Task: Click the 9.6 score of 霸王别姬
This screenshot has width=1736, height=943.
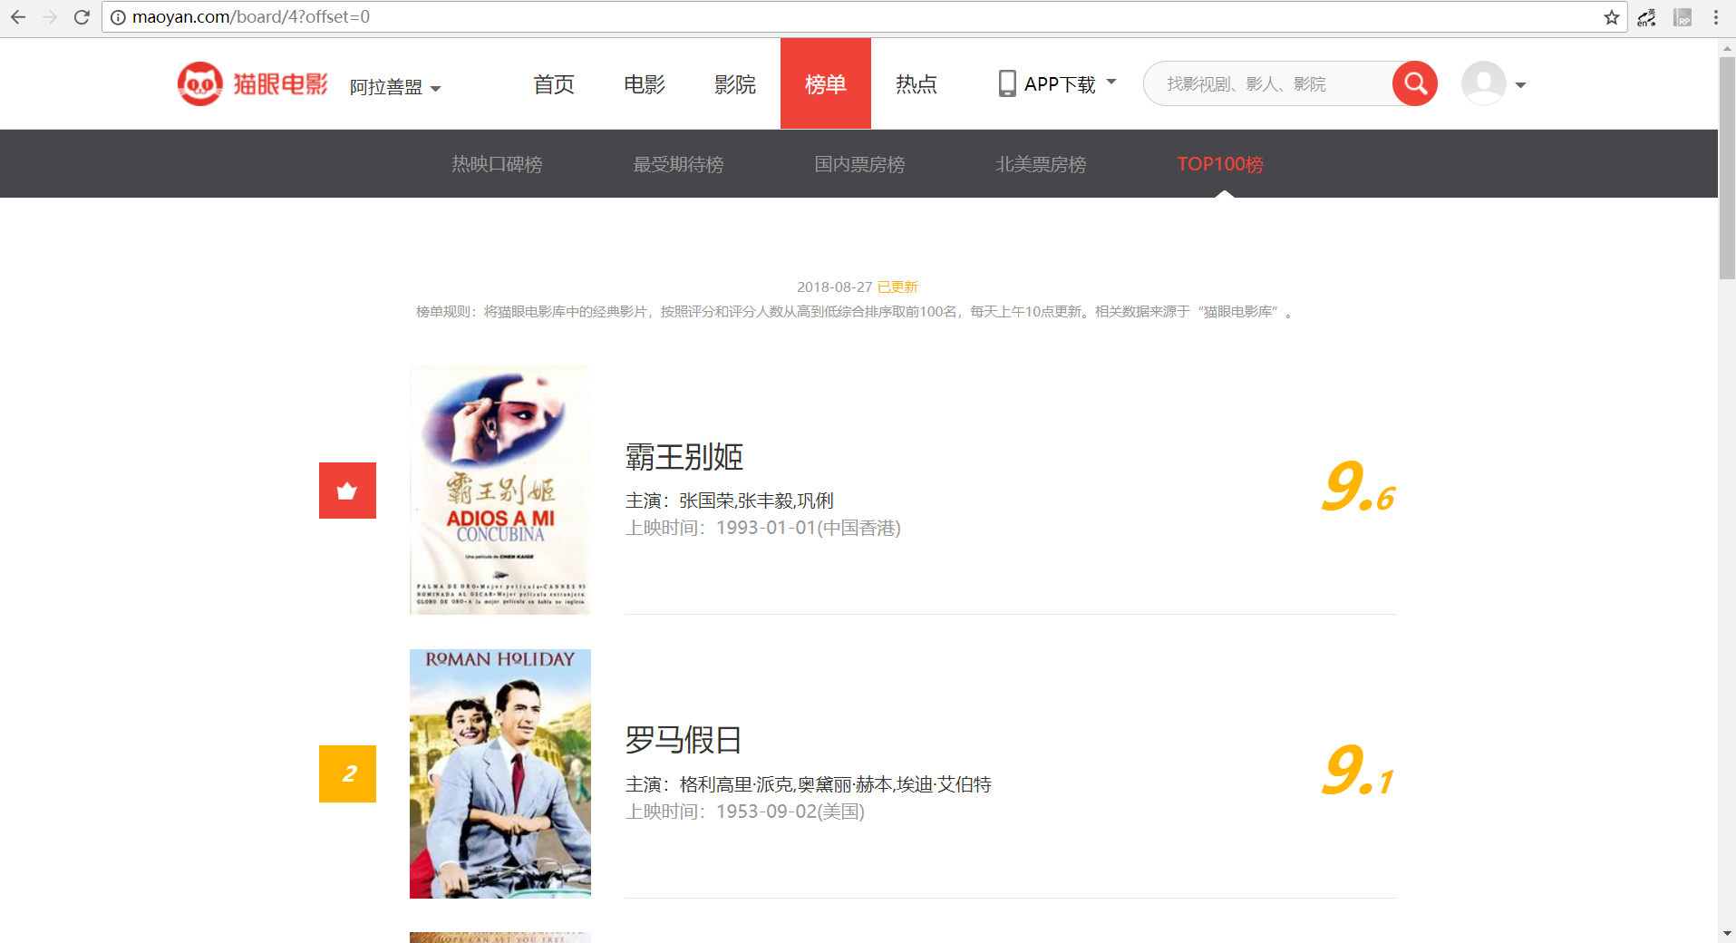Action: (x=1357, y=488)
